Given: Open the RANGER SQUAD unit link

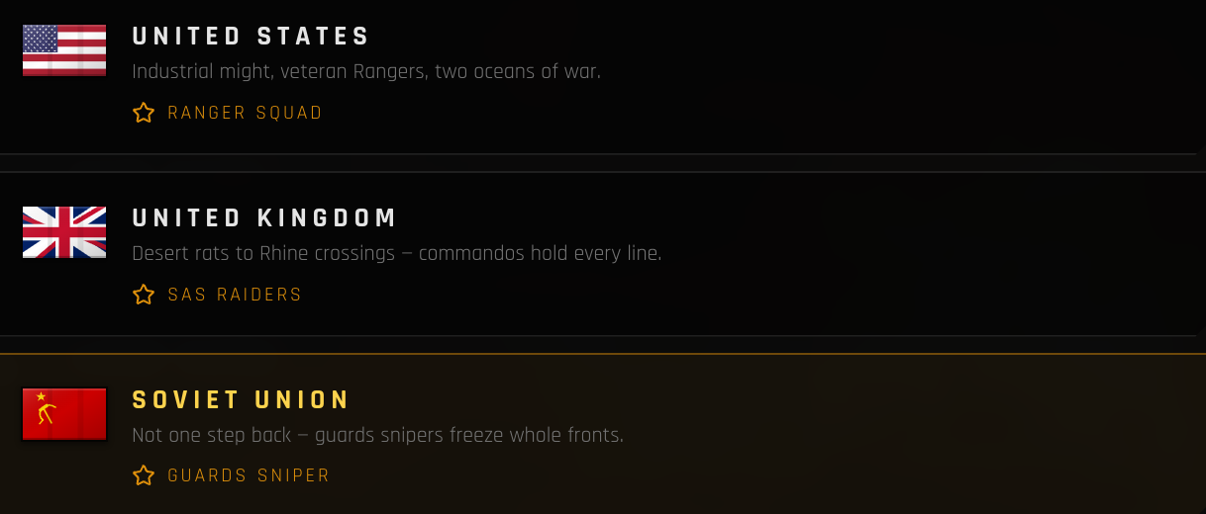Looking at the screenshot, I should coord(246,113).
